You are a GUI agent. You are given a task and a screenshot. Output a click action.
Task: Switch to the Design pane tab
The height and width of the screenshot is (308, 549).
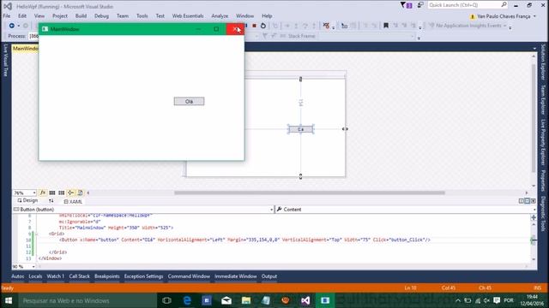[27, 201]
